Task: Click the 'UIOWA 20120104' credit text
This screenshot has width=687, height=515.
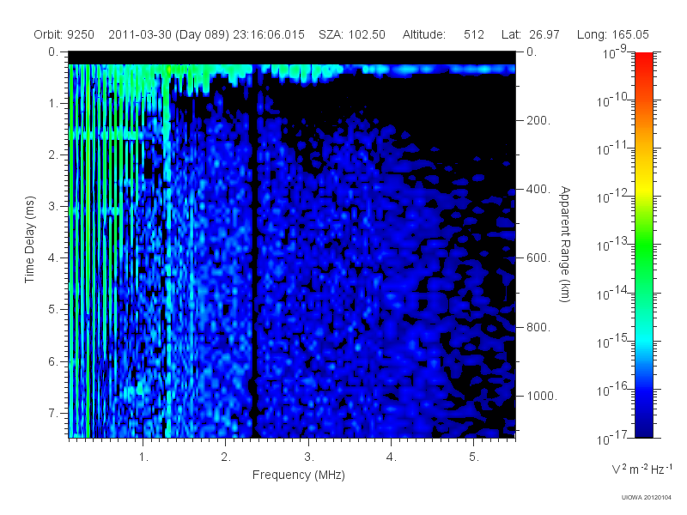Action: (x=647, y=498)
